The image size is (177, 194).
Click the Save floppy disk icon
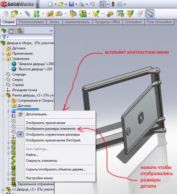pos(72,4)
